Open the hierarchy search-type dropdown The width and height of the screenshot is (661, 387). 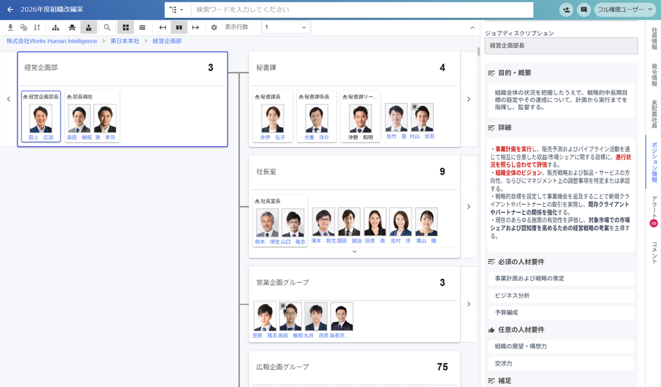click(x=177, y=10)
